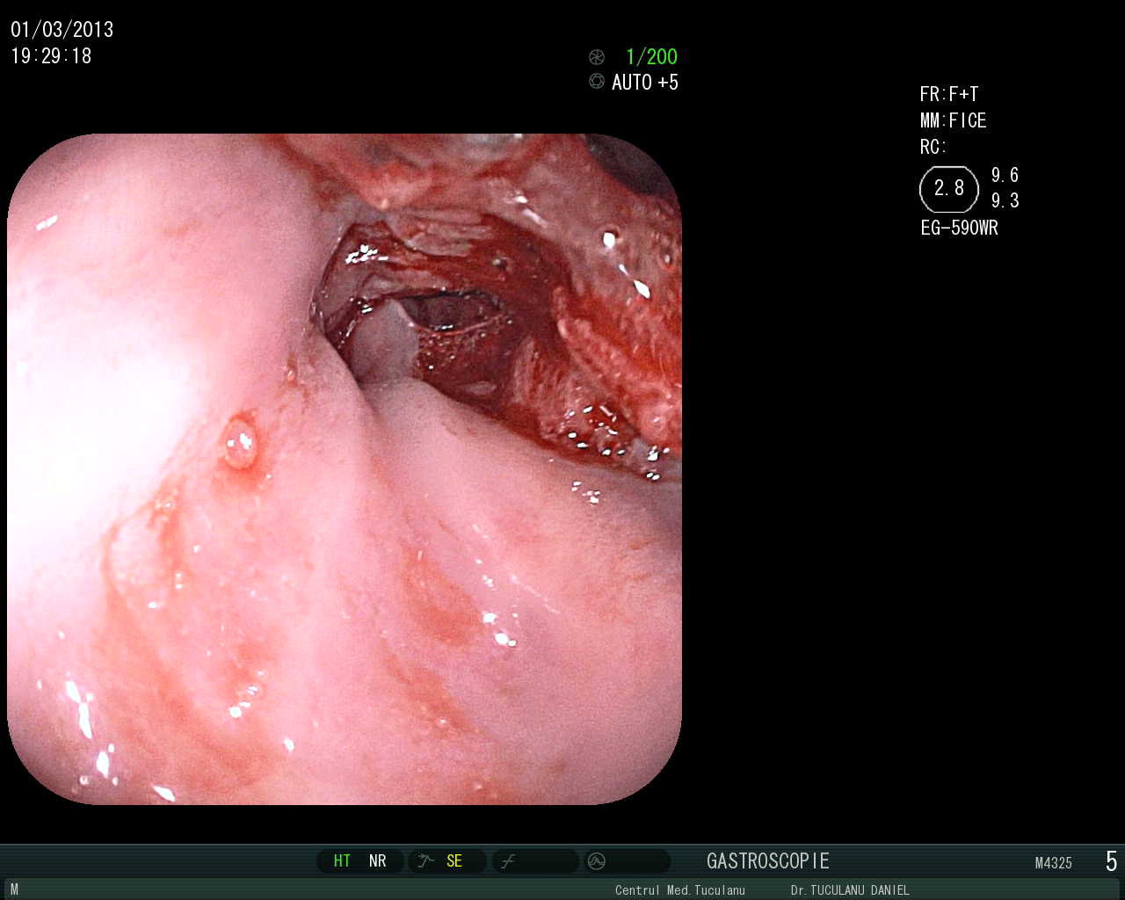The width and height of the screenshot is (1125, 900).
Task: Click the Centrul Med.Tuculanu text
Action: tap(680, 890)
